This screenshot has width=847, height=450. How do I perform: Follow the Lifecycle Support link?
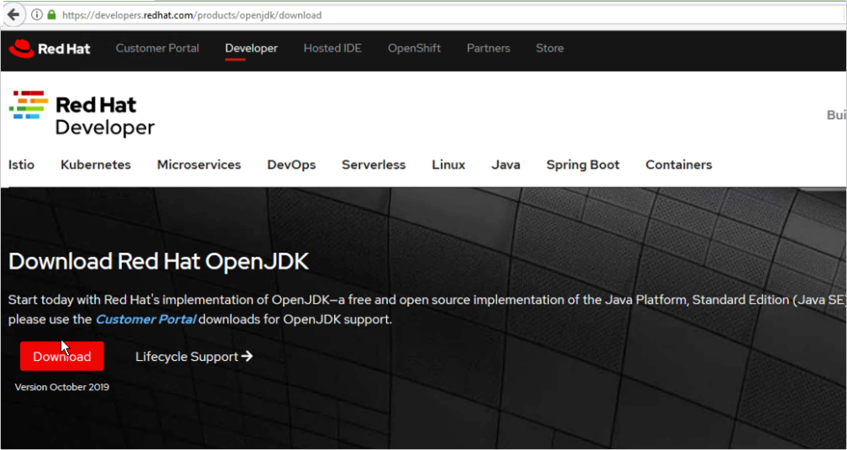coord(194,357)
